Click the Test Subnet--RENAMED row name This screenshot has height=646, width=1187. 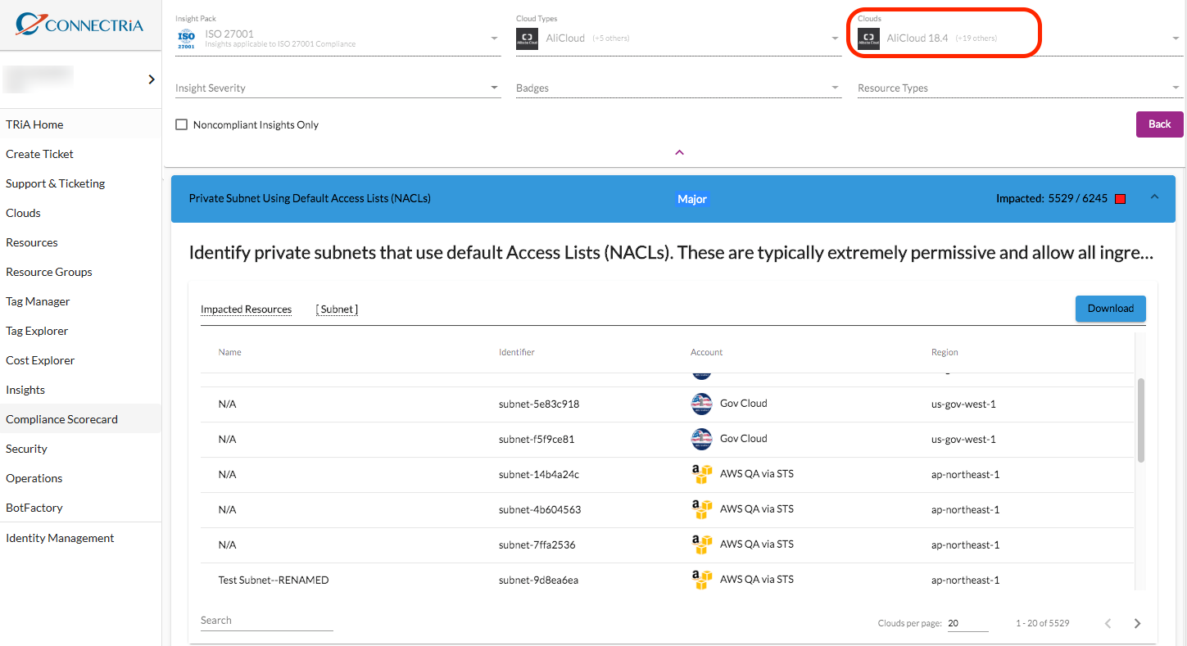click(x=274, y=580)
